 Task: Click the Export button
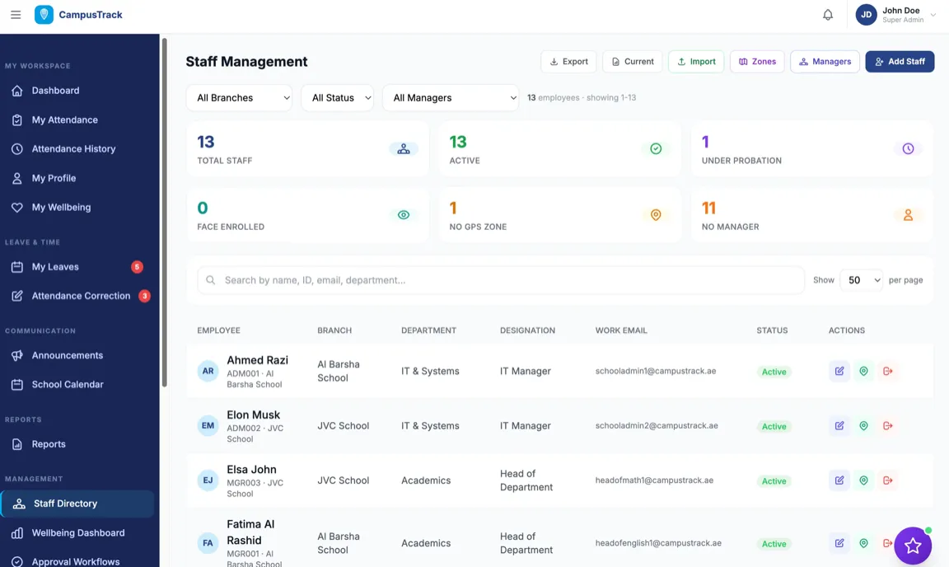(568, 62)
